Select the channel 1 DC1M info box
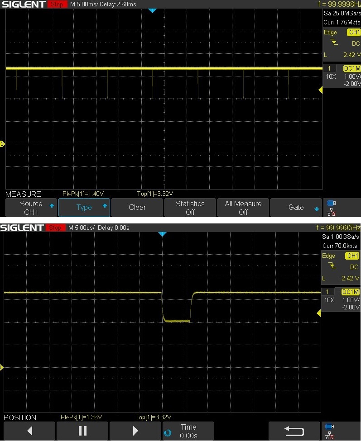The image size is (361, 441). pyautogui.click(x=342, y=76)
